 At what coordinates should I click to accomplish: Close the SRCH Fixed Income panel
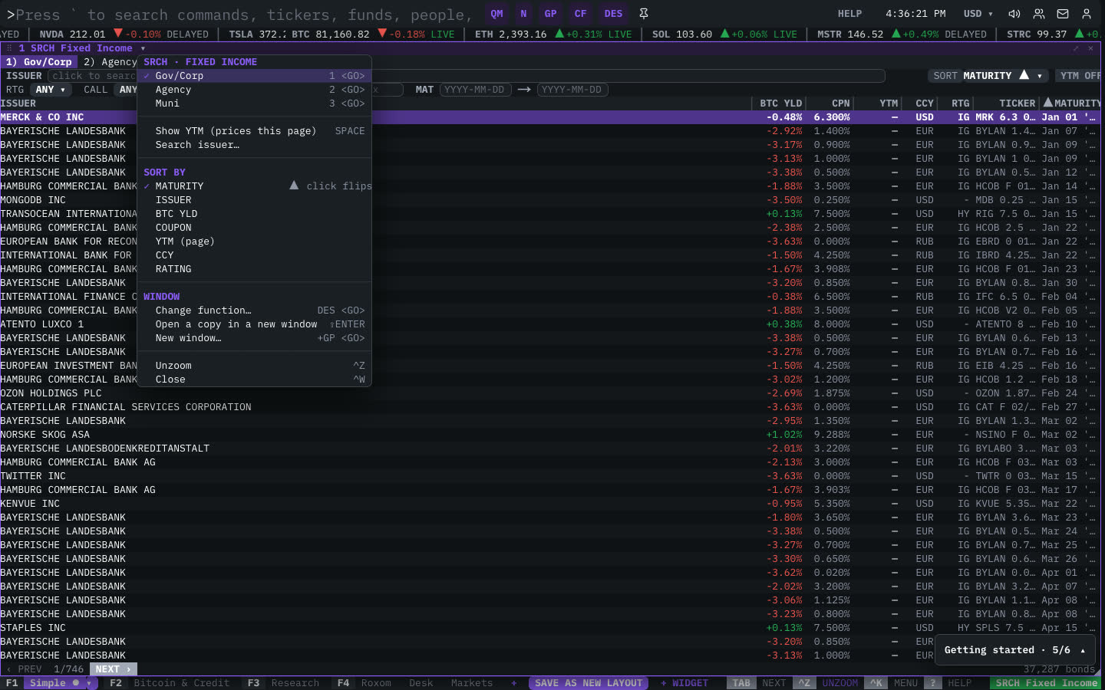(1090, 48)
